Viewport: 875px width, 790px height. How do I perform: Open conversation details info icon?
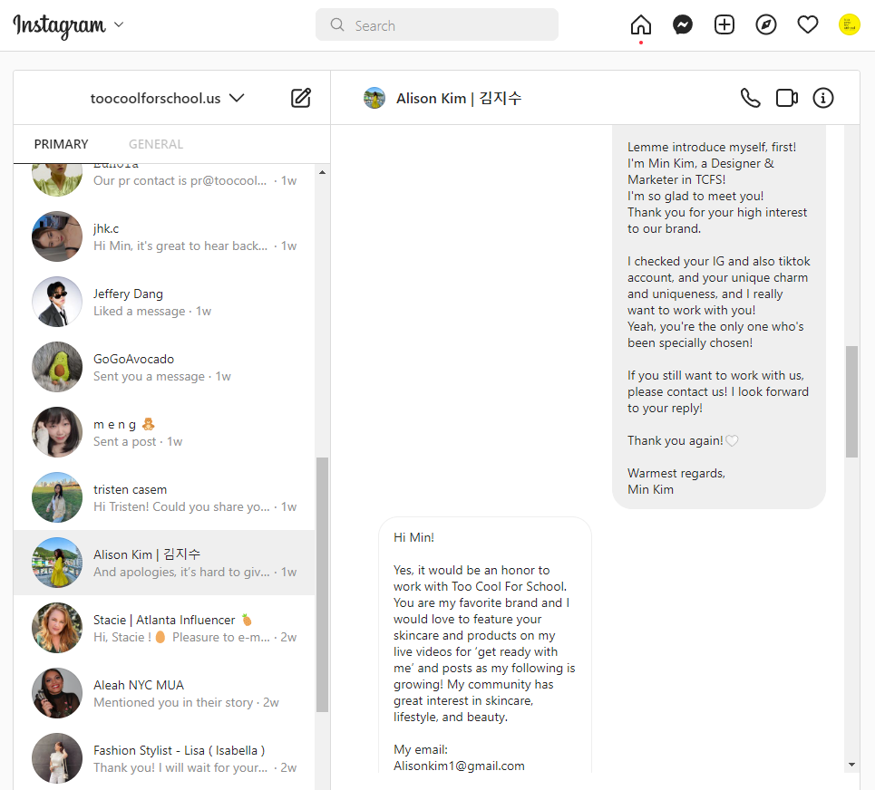tap(823, 98)
